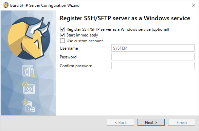
Task: Focus the Confirm password input field
Action: (x=153, y=65)
